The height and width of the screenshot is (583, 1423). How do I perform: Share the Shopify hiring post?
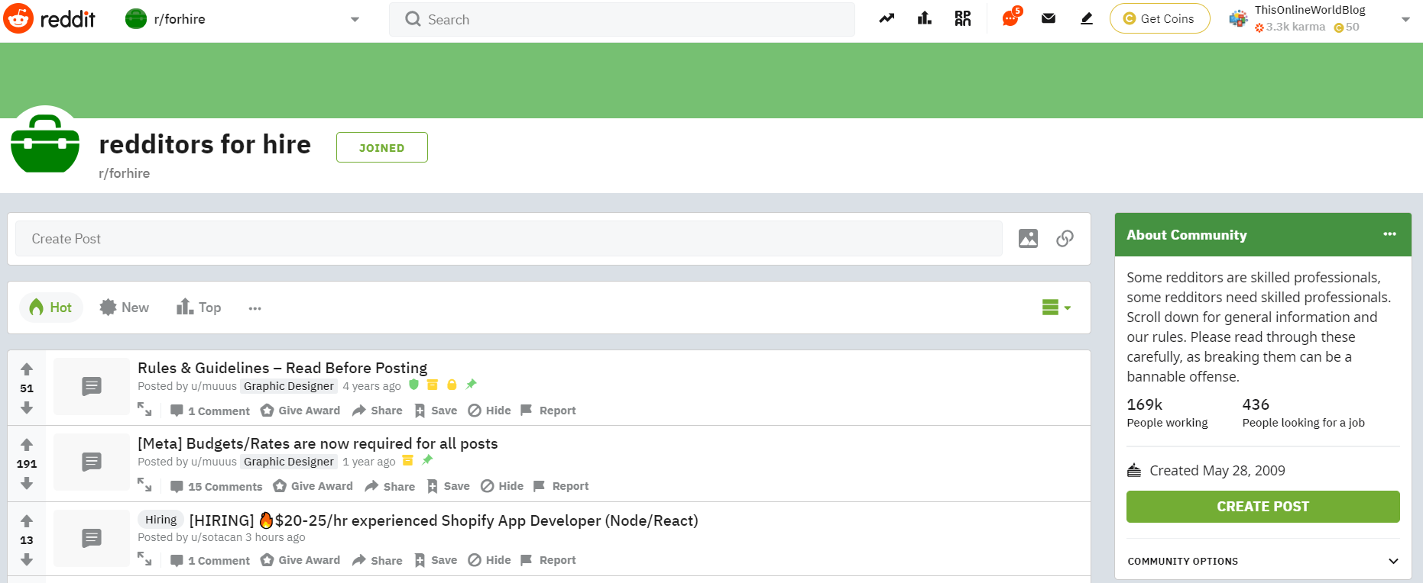pyautogui.click(x=378, y=560)
